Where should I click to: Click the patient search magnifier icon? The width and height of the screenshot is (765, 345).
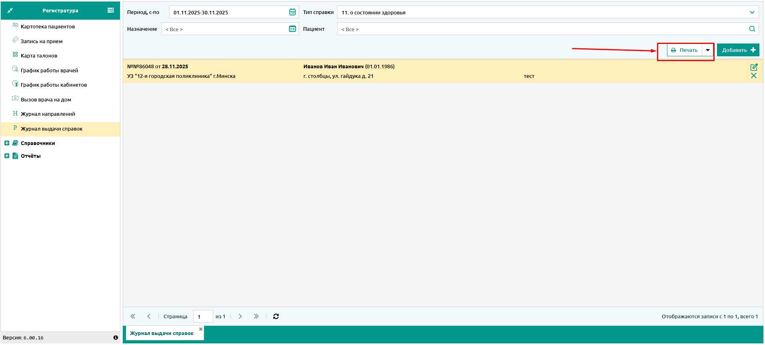pyautogui.click(x=752, y=29)
